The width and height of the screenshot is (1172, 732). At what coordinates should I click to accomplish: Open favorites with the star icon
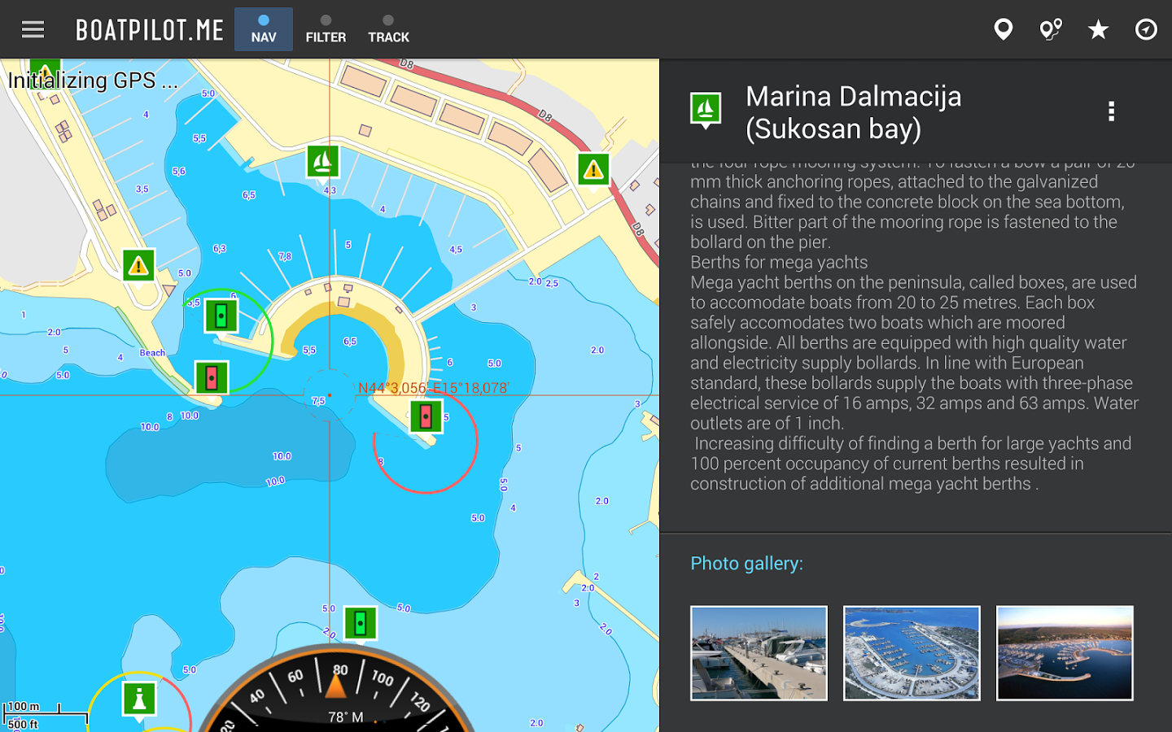pos(1098,30)
